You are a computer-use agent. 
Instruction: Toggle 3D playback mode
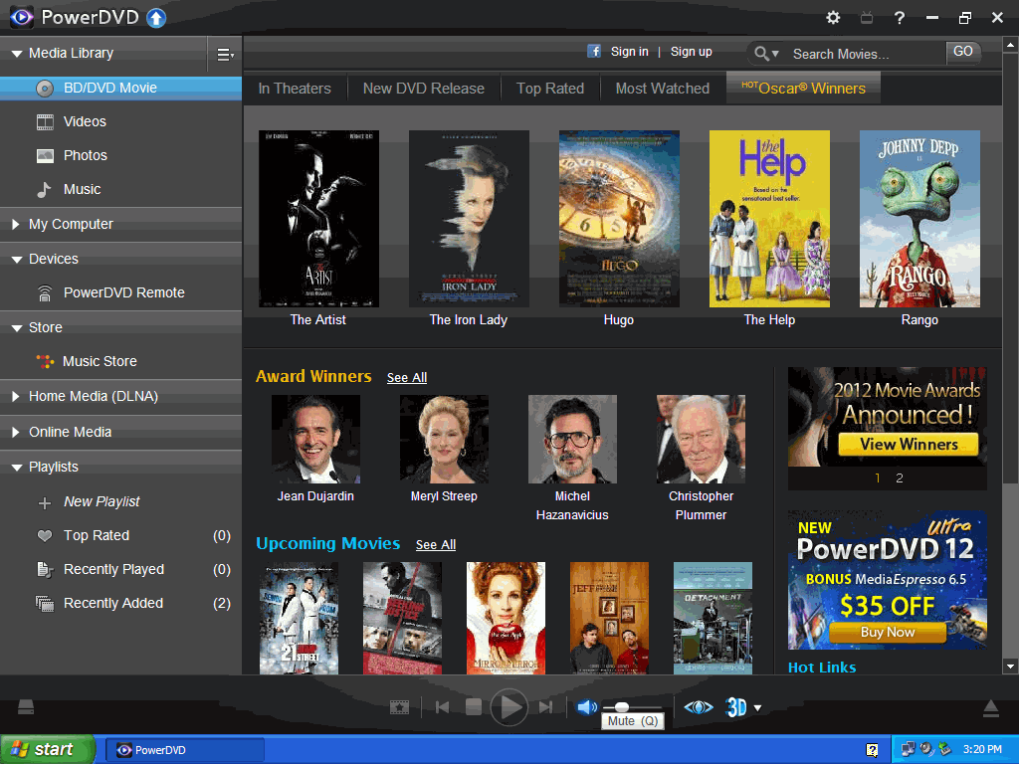click(x=735, y=707)
